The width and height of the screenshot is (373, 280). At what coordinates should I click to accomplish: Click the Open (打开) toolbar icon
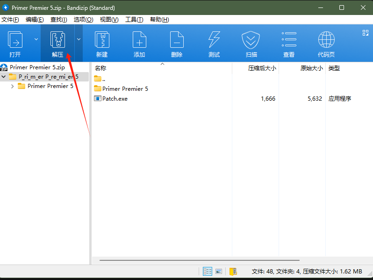pos(15,39)
